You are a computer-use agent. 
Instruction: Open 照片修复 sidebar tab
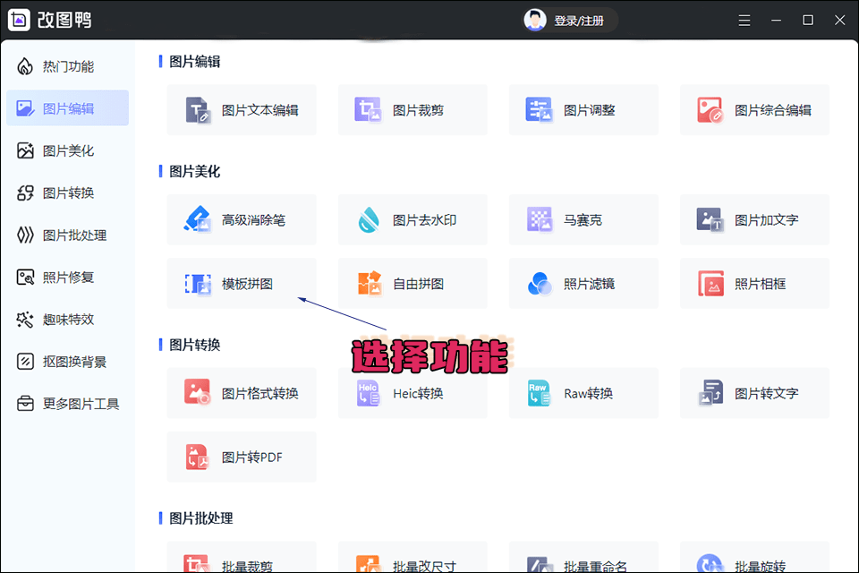pos(67,277)
